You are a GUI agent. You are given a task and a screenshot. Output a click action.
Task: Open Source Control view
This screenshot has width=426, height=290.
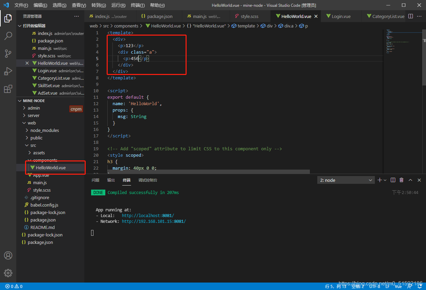[8, 53]
